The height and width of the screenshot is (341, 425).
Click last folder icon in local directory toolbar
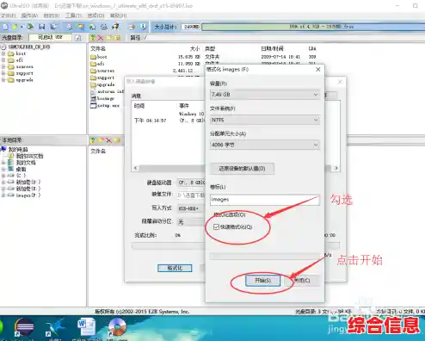117,140
